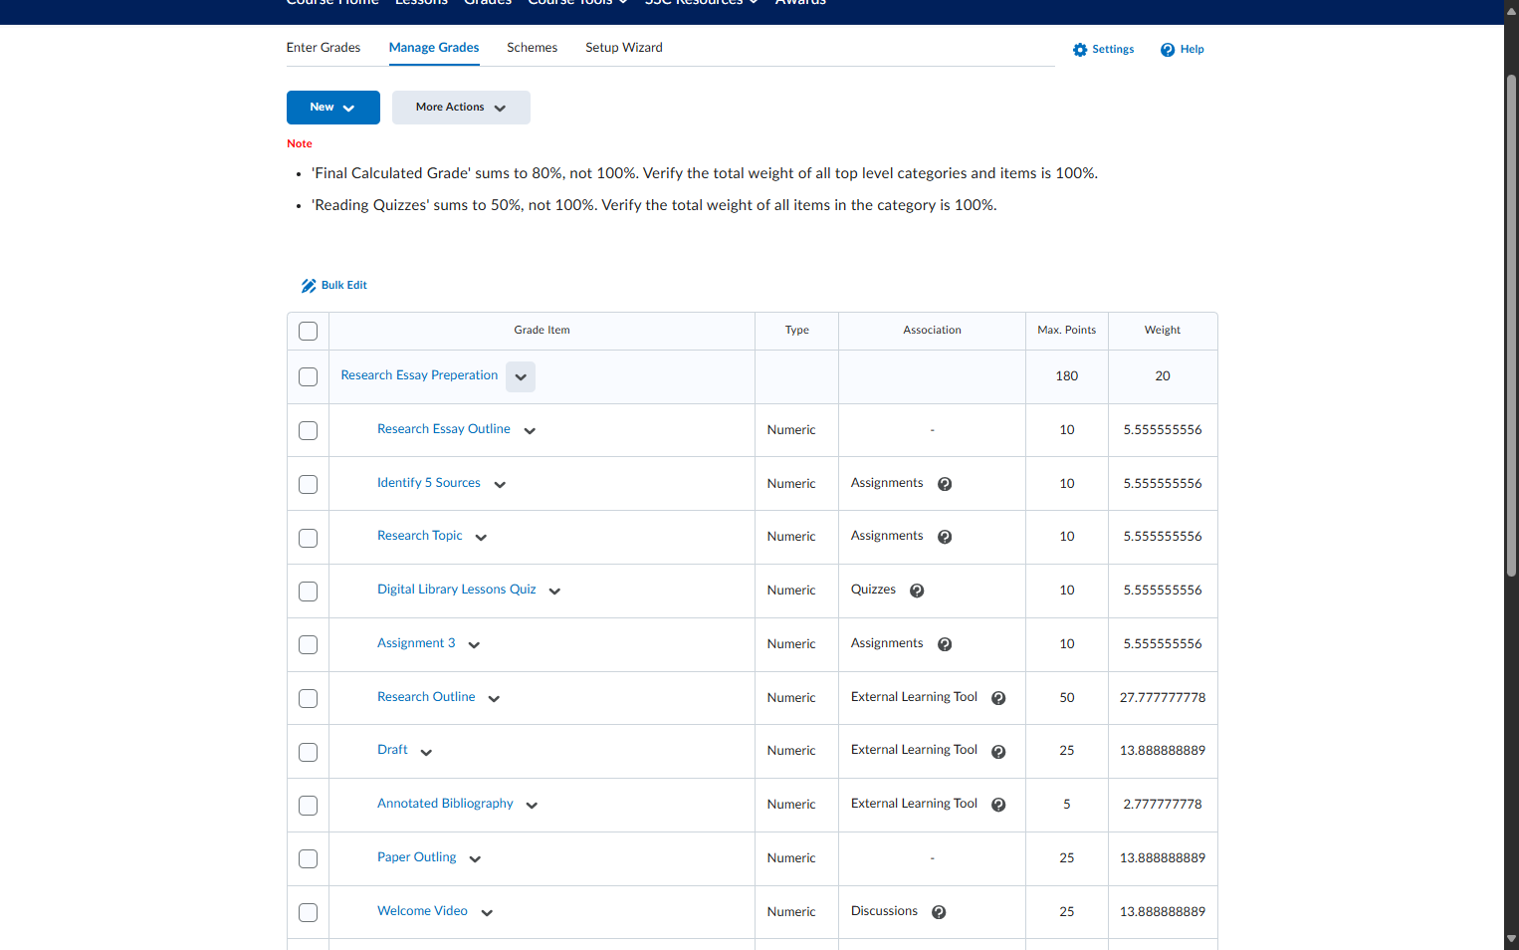Viewport: 1519px width, 950px height.
Task: Open Digital Library Lessons Quiz actions chevron
Action: point(554,592)
